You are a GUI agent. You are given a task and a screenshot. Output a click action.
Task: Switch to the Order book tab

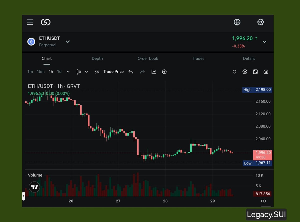point(148,59)
